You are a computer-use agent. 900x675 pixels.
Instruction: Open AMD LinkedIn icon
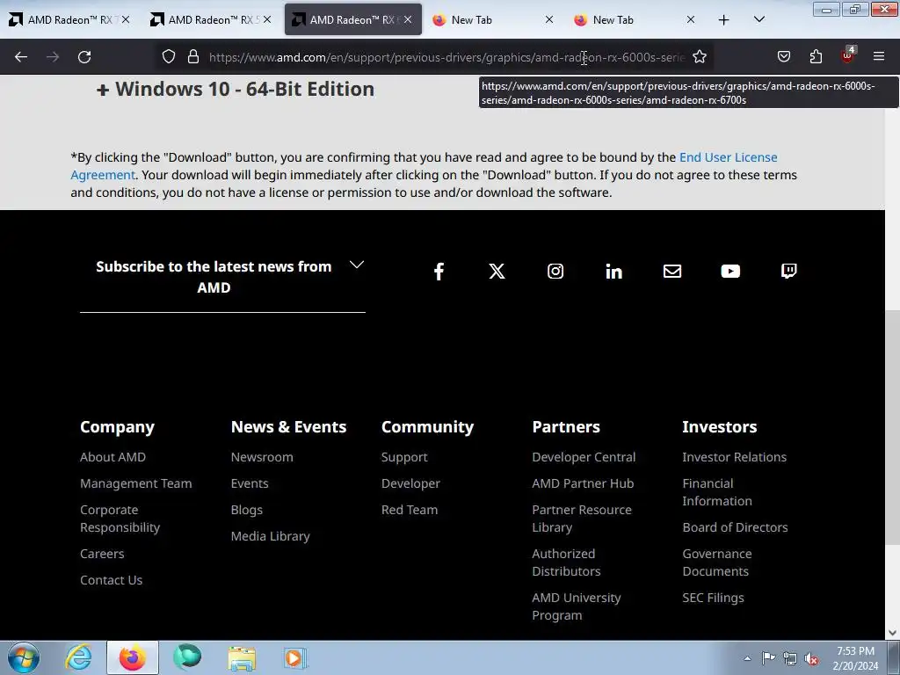click(x=613, y=272)
